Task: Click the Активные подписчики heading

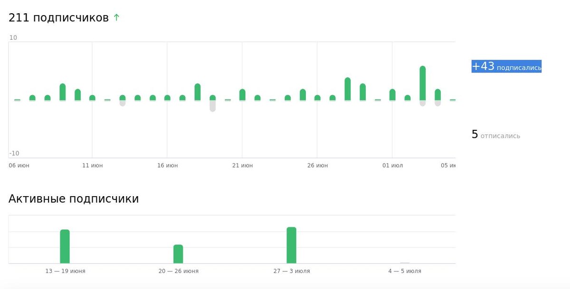Action: 74,199
